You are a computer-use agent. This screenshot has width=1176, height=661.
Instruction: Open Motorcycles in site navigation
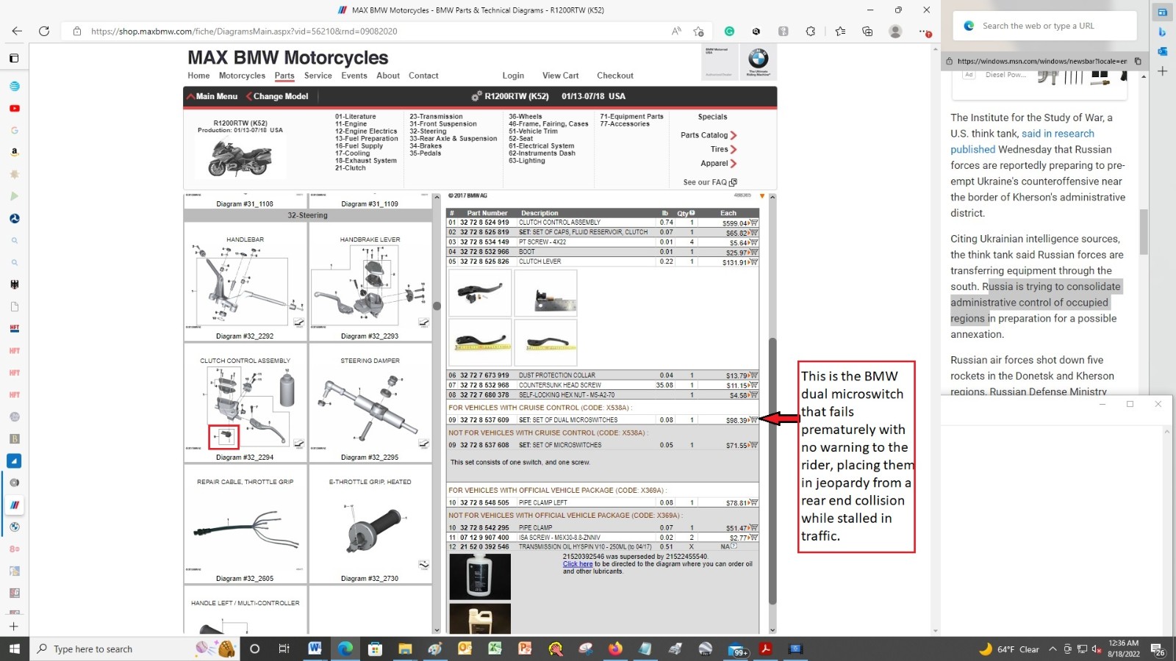point(242,76)
